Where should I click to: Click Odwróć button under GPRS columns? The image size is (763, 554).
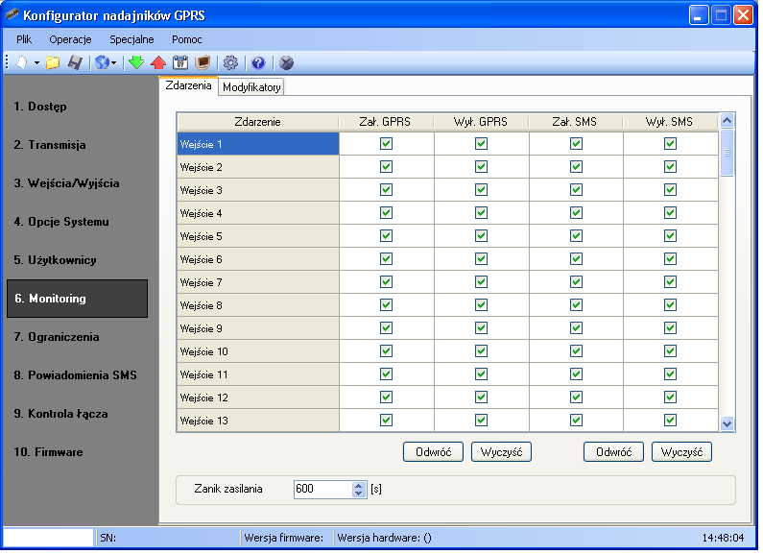point(433,452)
